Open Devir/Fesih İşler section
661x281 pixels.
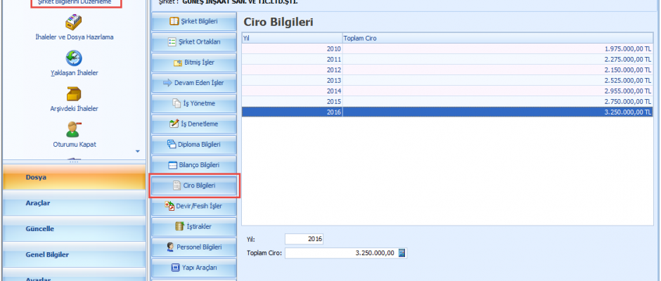click(x=194, y=206)
